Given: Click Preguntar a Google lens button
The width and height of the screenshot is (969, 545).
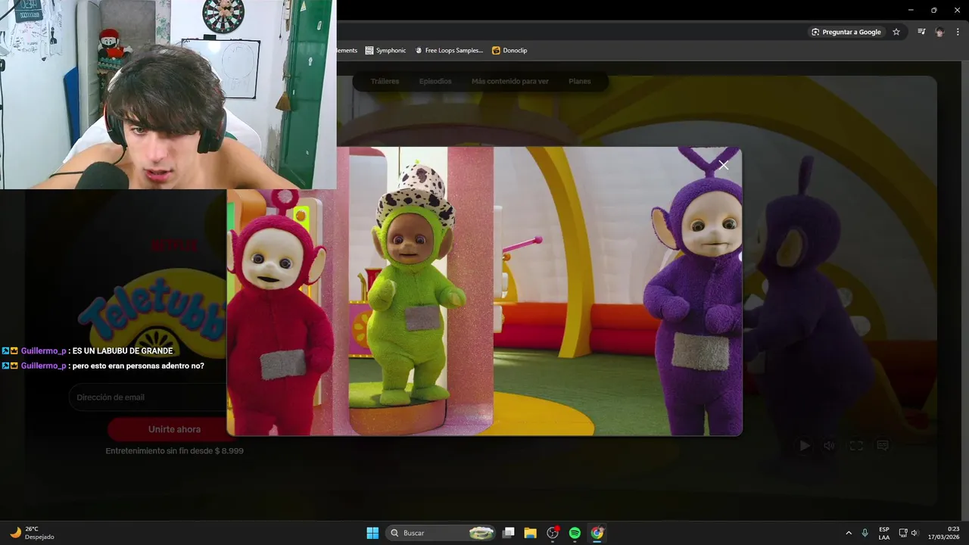Looking at the screenshot, I should coord(846,32).
